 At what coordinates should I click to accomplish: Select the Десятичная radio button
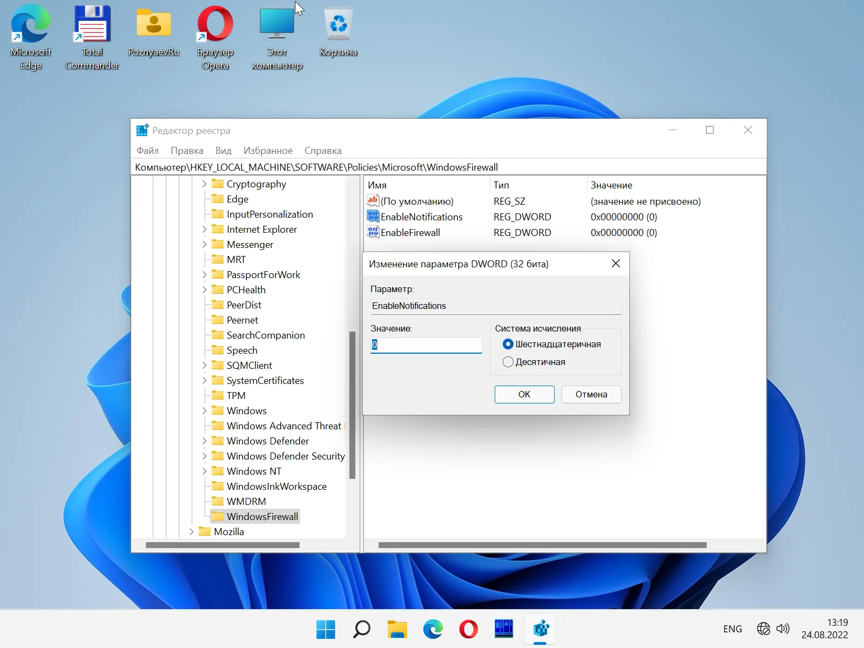pyautogui.click(x=508, y=362)
